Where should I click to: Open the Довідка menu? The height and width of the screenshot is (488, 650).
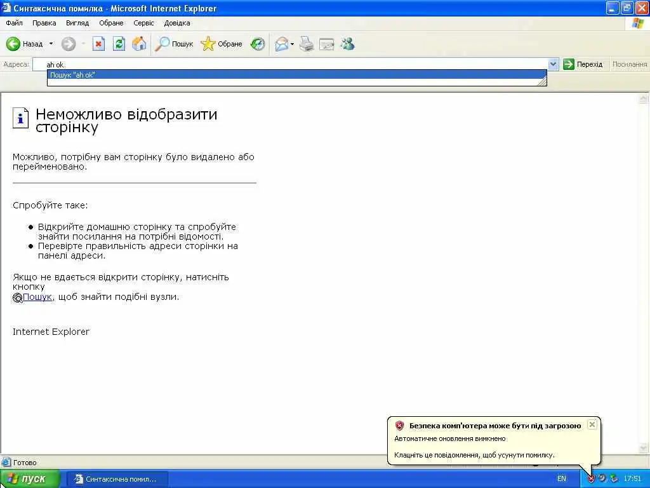coord(177,23)
